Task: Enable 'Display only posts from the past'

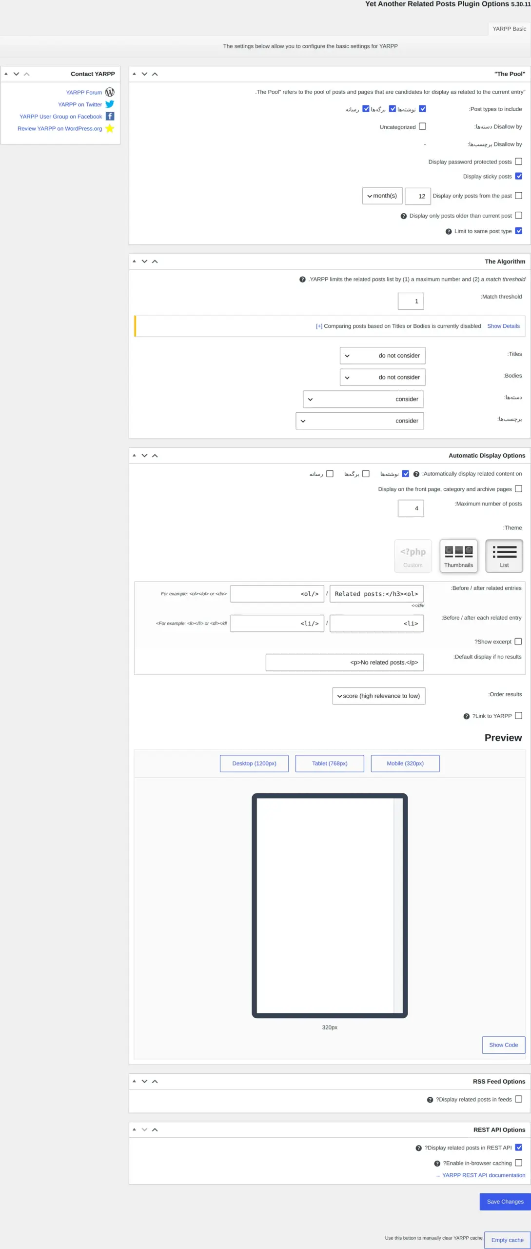Action: click(519, 196)
